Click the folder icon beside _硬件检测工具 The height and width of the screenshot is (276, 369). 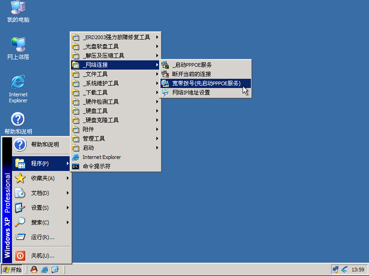point(76,101)
